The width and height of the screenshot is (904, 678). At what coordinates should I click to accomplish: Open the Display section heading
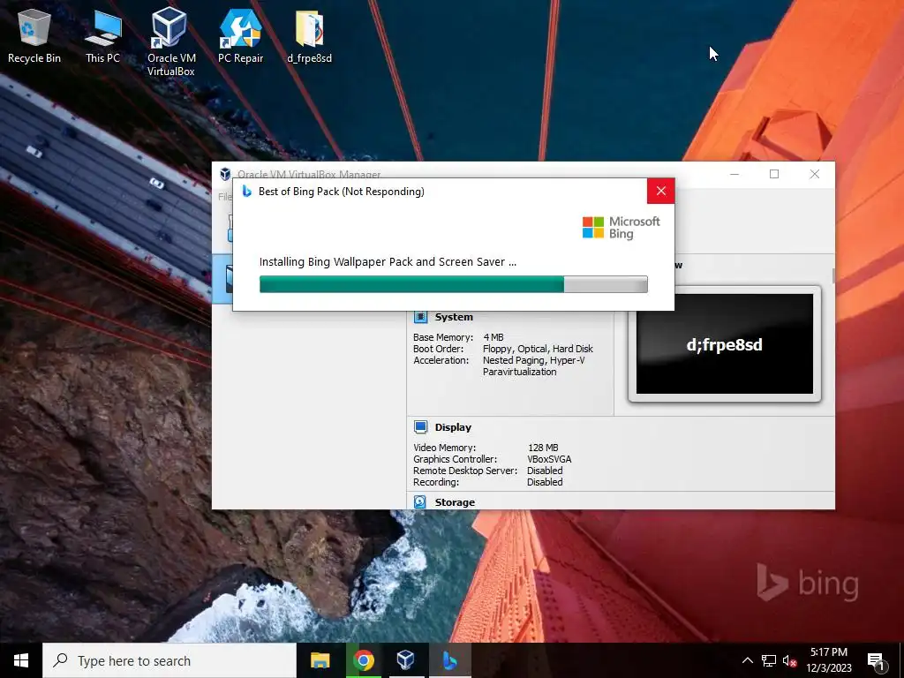coord(453,427)
